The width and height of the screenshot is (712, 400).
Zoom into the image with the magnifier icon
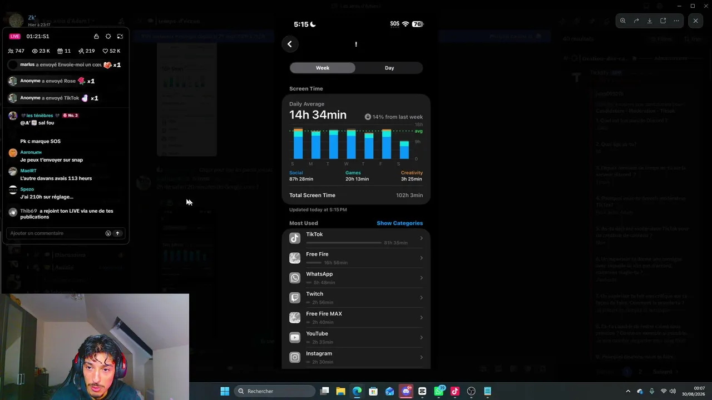(623, 21)
